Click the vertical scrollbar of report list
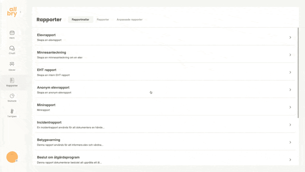Viewport: 305px width, 172px height. tap(298, 73)
